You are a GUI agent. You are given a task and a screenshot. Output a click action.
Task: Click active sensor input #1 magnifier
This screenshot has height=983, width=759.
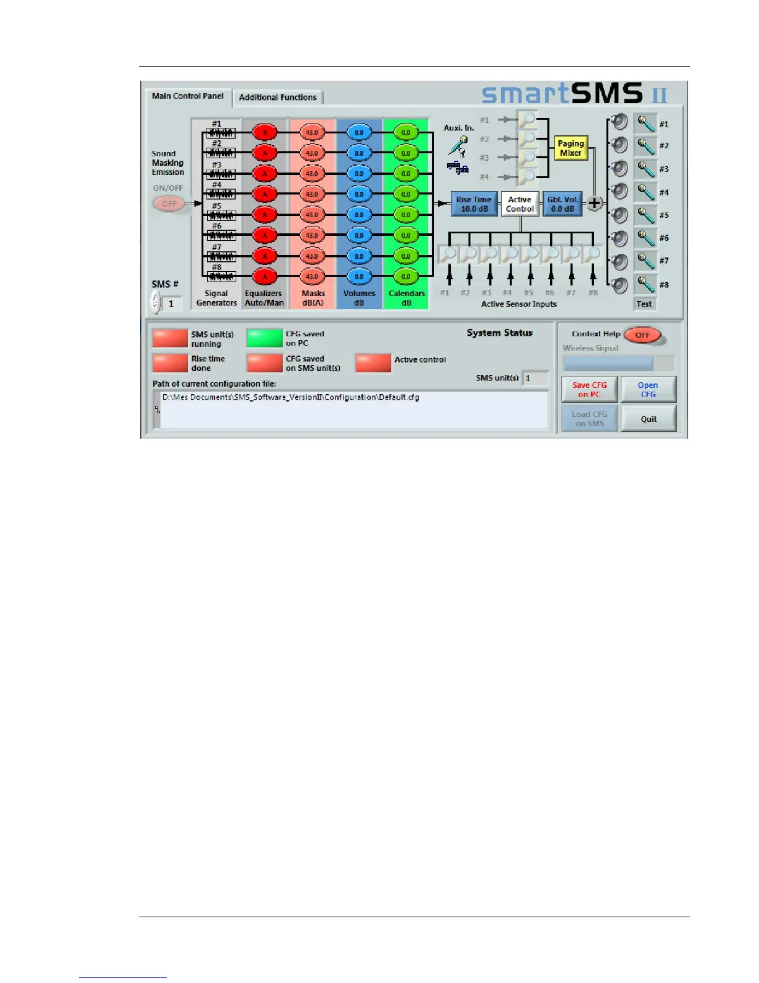pyautogui.click(x=448, y=255)
